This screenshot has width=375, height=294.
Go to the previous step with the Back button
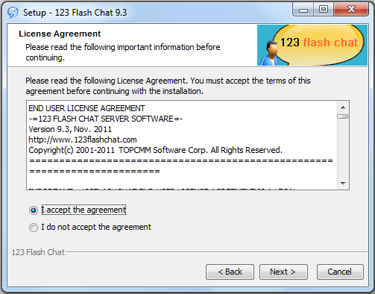230,272
